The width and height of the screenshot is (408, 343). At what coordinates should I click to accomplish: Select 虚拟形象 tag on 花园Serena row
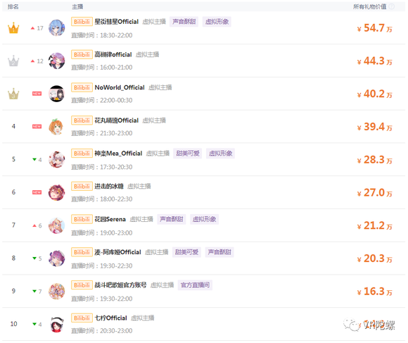tap(204, 219)
